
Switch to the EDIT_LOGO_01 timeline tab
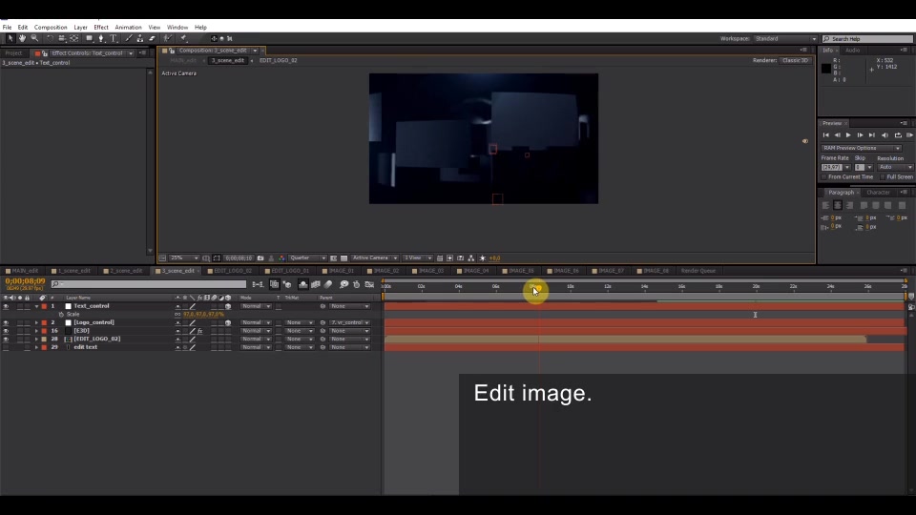(287, 271)
